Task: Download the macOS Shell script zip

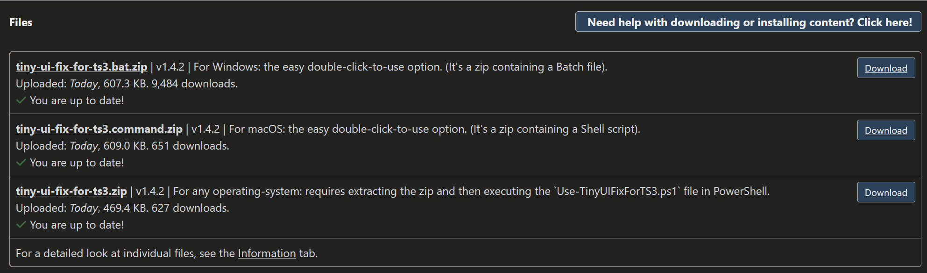Action: tap(885, 130)
